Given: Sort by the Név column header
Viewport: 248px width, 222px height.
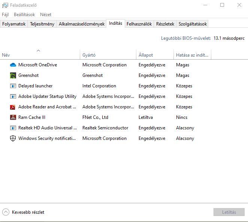Looking at the screenshot, I should tap(40, 55).
